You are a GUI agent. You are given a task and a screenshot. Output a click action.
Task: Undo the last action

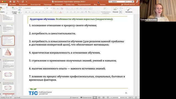click(18, 2)
